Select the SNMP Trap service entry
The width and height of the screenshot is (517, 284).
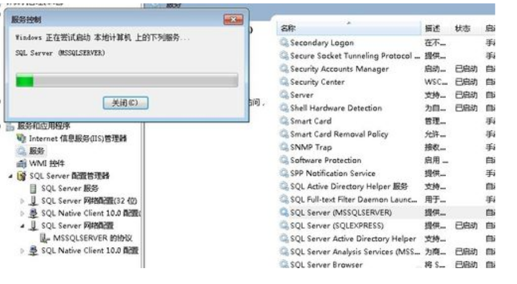(x=311, y=147)
